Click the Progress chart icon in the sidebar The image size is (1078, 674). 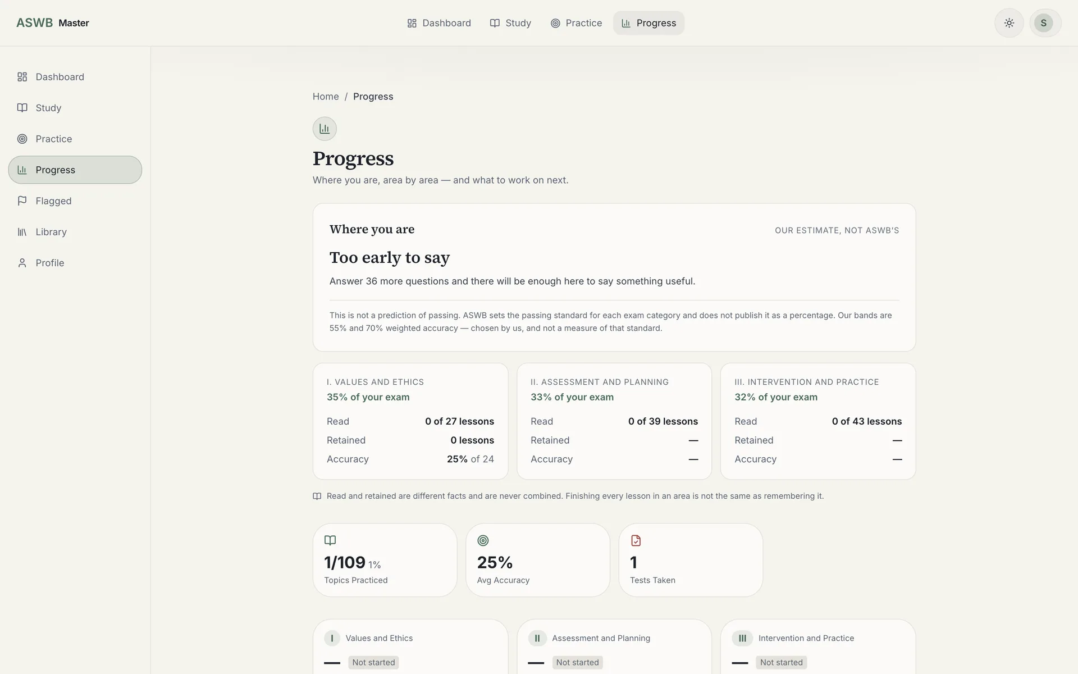(22, 170)
